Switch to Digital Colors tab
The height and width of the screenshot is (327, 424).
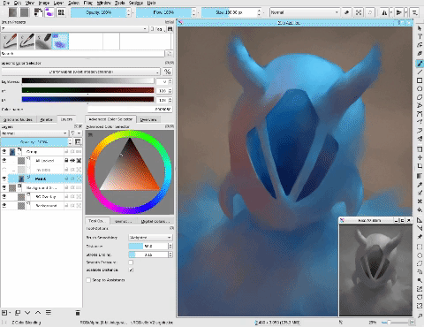(155, 221)
